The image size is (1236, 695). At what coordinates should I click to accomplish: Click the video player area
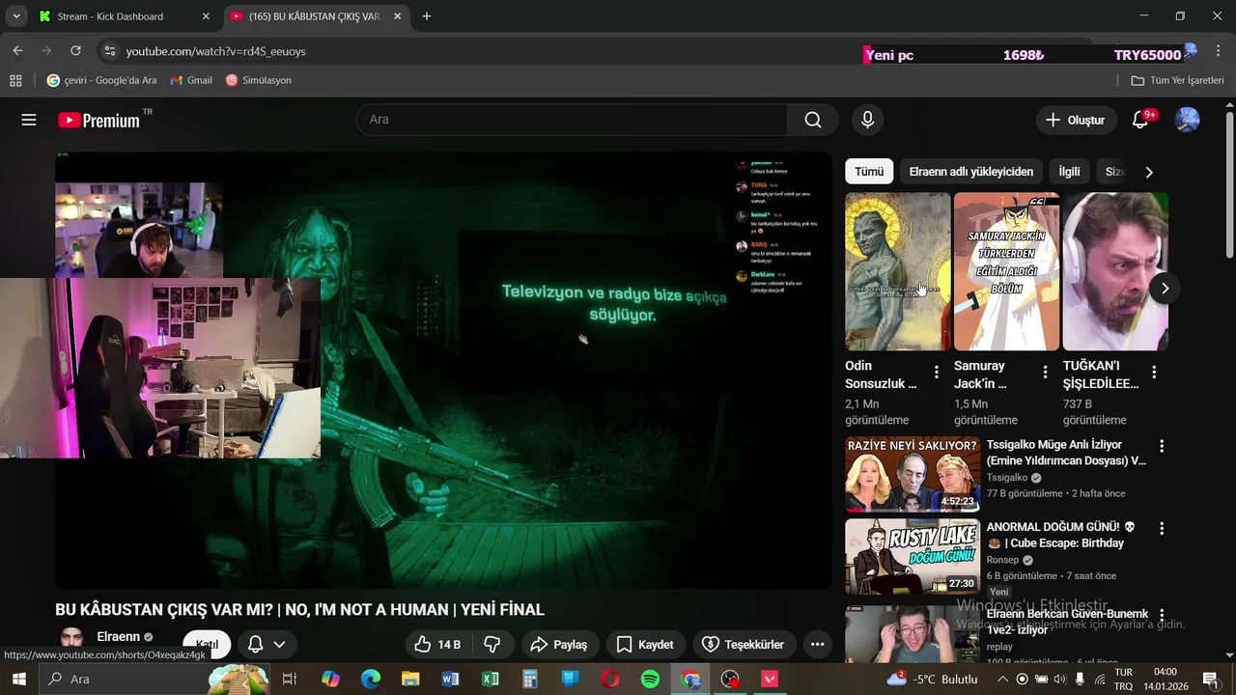point(443,370)
